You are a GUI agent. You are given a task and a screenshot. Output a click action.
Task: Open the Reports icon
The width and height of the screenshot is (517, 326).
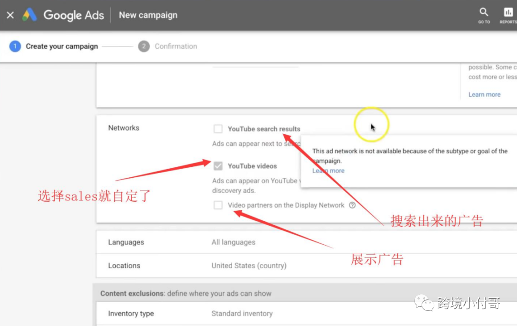point(508,15)
